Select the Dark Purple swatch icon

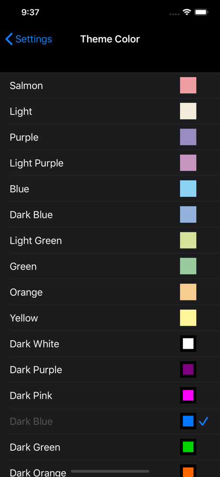coord(188,370)
